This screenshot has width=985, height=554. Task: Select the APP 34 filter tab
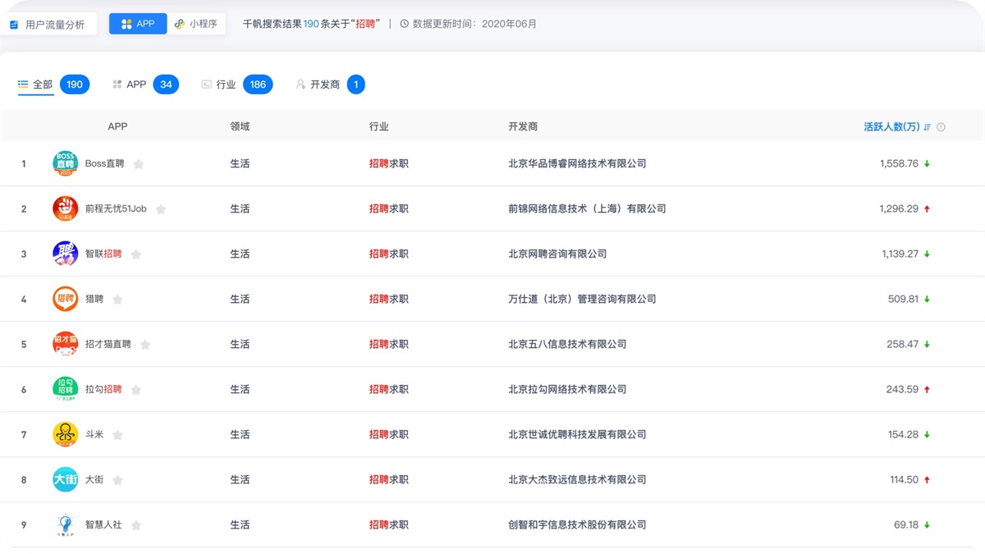pos(145,85)
